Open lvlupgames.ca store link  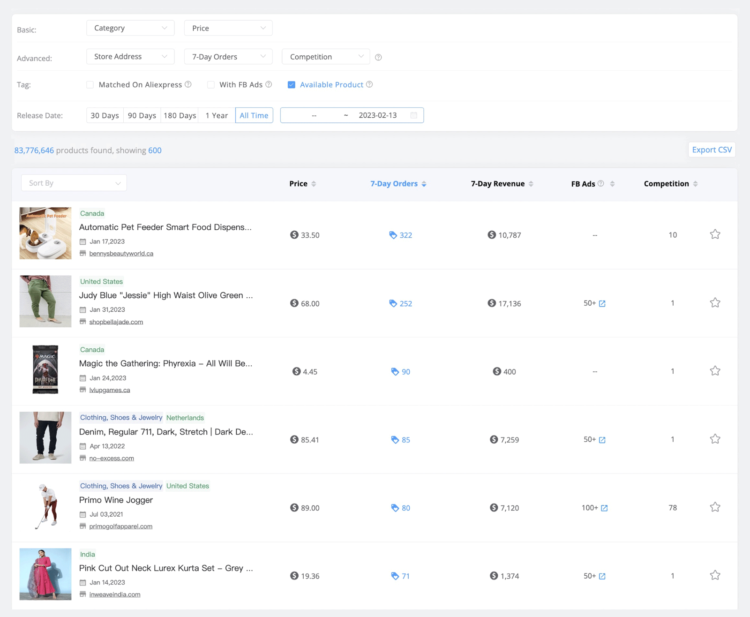click(109, 390)
